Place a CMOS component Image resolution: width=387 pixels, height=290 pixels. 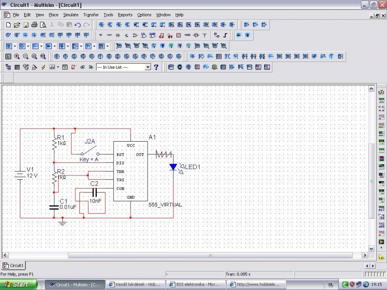[152, 35]
